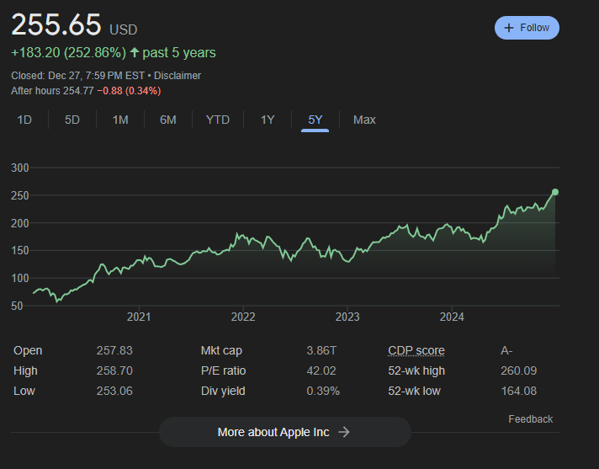599x469 pixels.
Task: Click the up arrow beside past 5 years
Action: [134, 52]
